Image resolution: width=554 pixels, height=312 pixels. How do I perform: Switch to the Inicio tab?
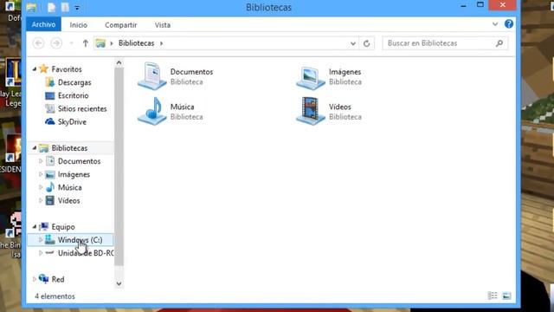(x=79, y=25)
